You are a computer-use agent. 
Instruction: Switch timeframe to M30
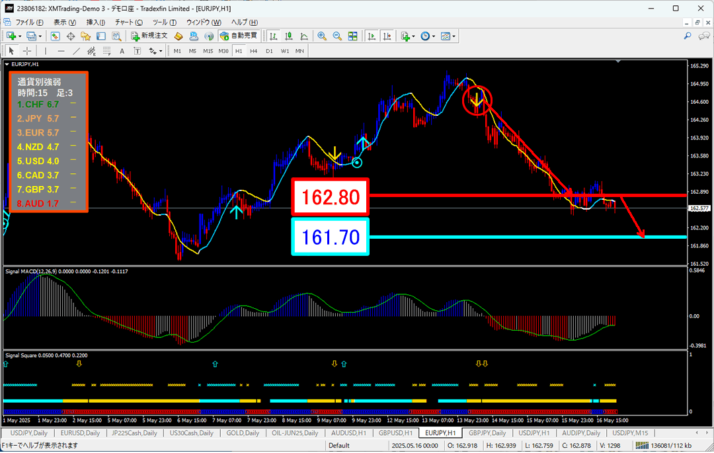point(223,51)
